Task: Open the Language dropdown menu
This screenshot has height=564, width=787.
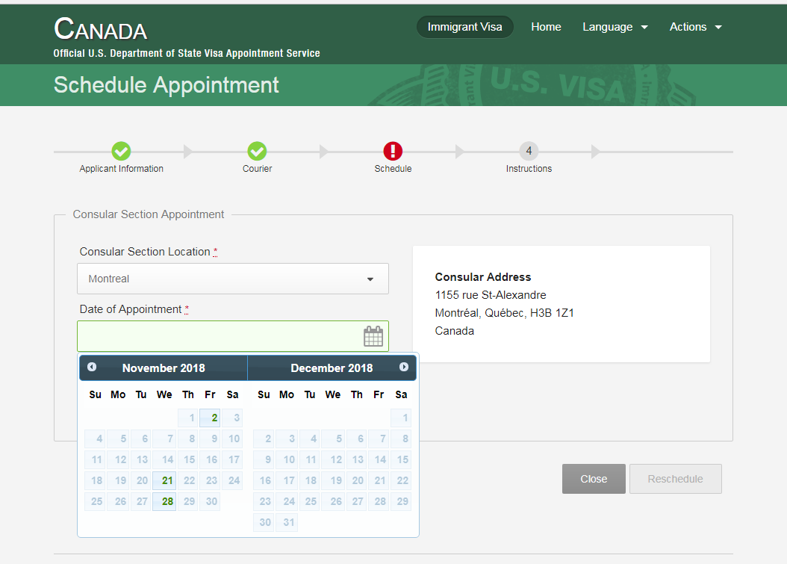Action: (615, 27)
